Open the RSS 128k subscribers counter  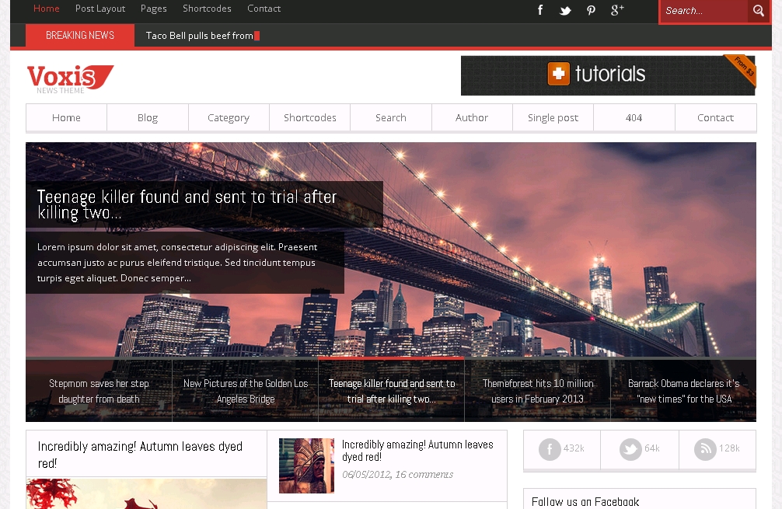click(717, 449)
